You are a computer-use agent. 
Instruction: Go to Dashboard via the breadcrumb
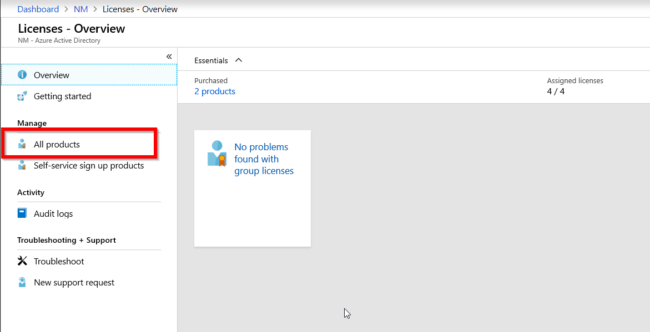pyautogui.click(x=38, y=9)
